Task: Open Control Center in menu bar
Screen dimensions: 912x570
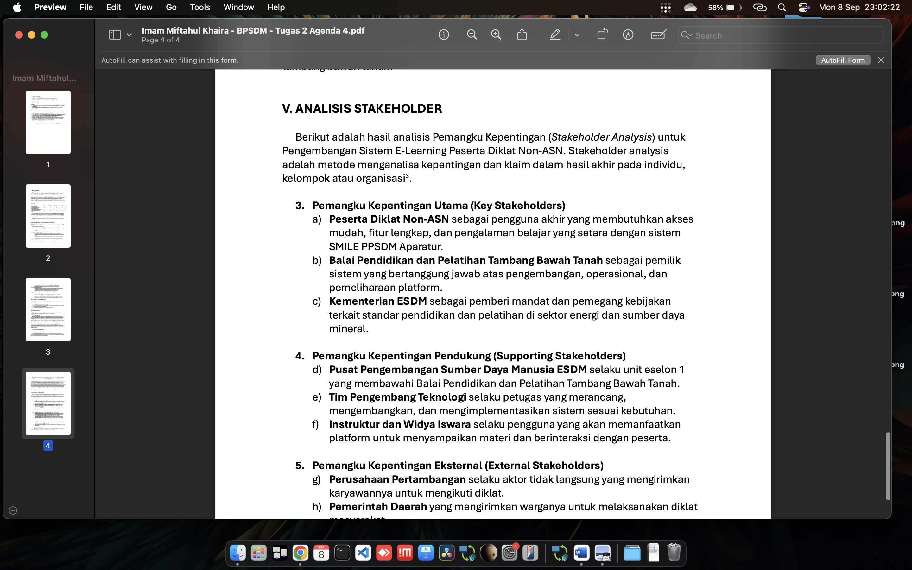Action: 804,8
